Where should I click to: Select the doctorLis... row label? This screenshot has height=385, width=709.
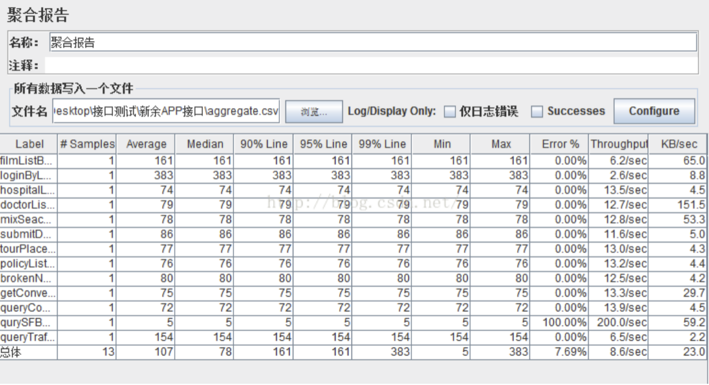click(x=29, y=205)
